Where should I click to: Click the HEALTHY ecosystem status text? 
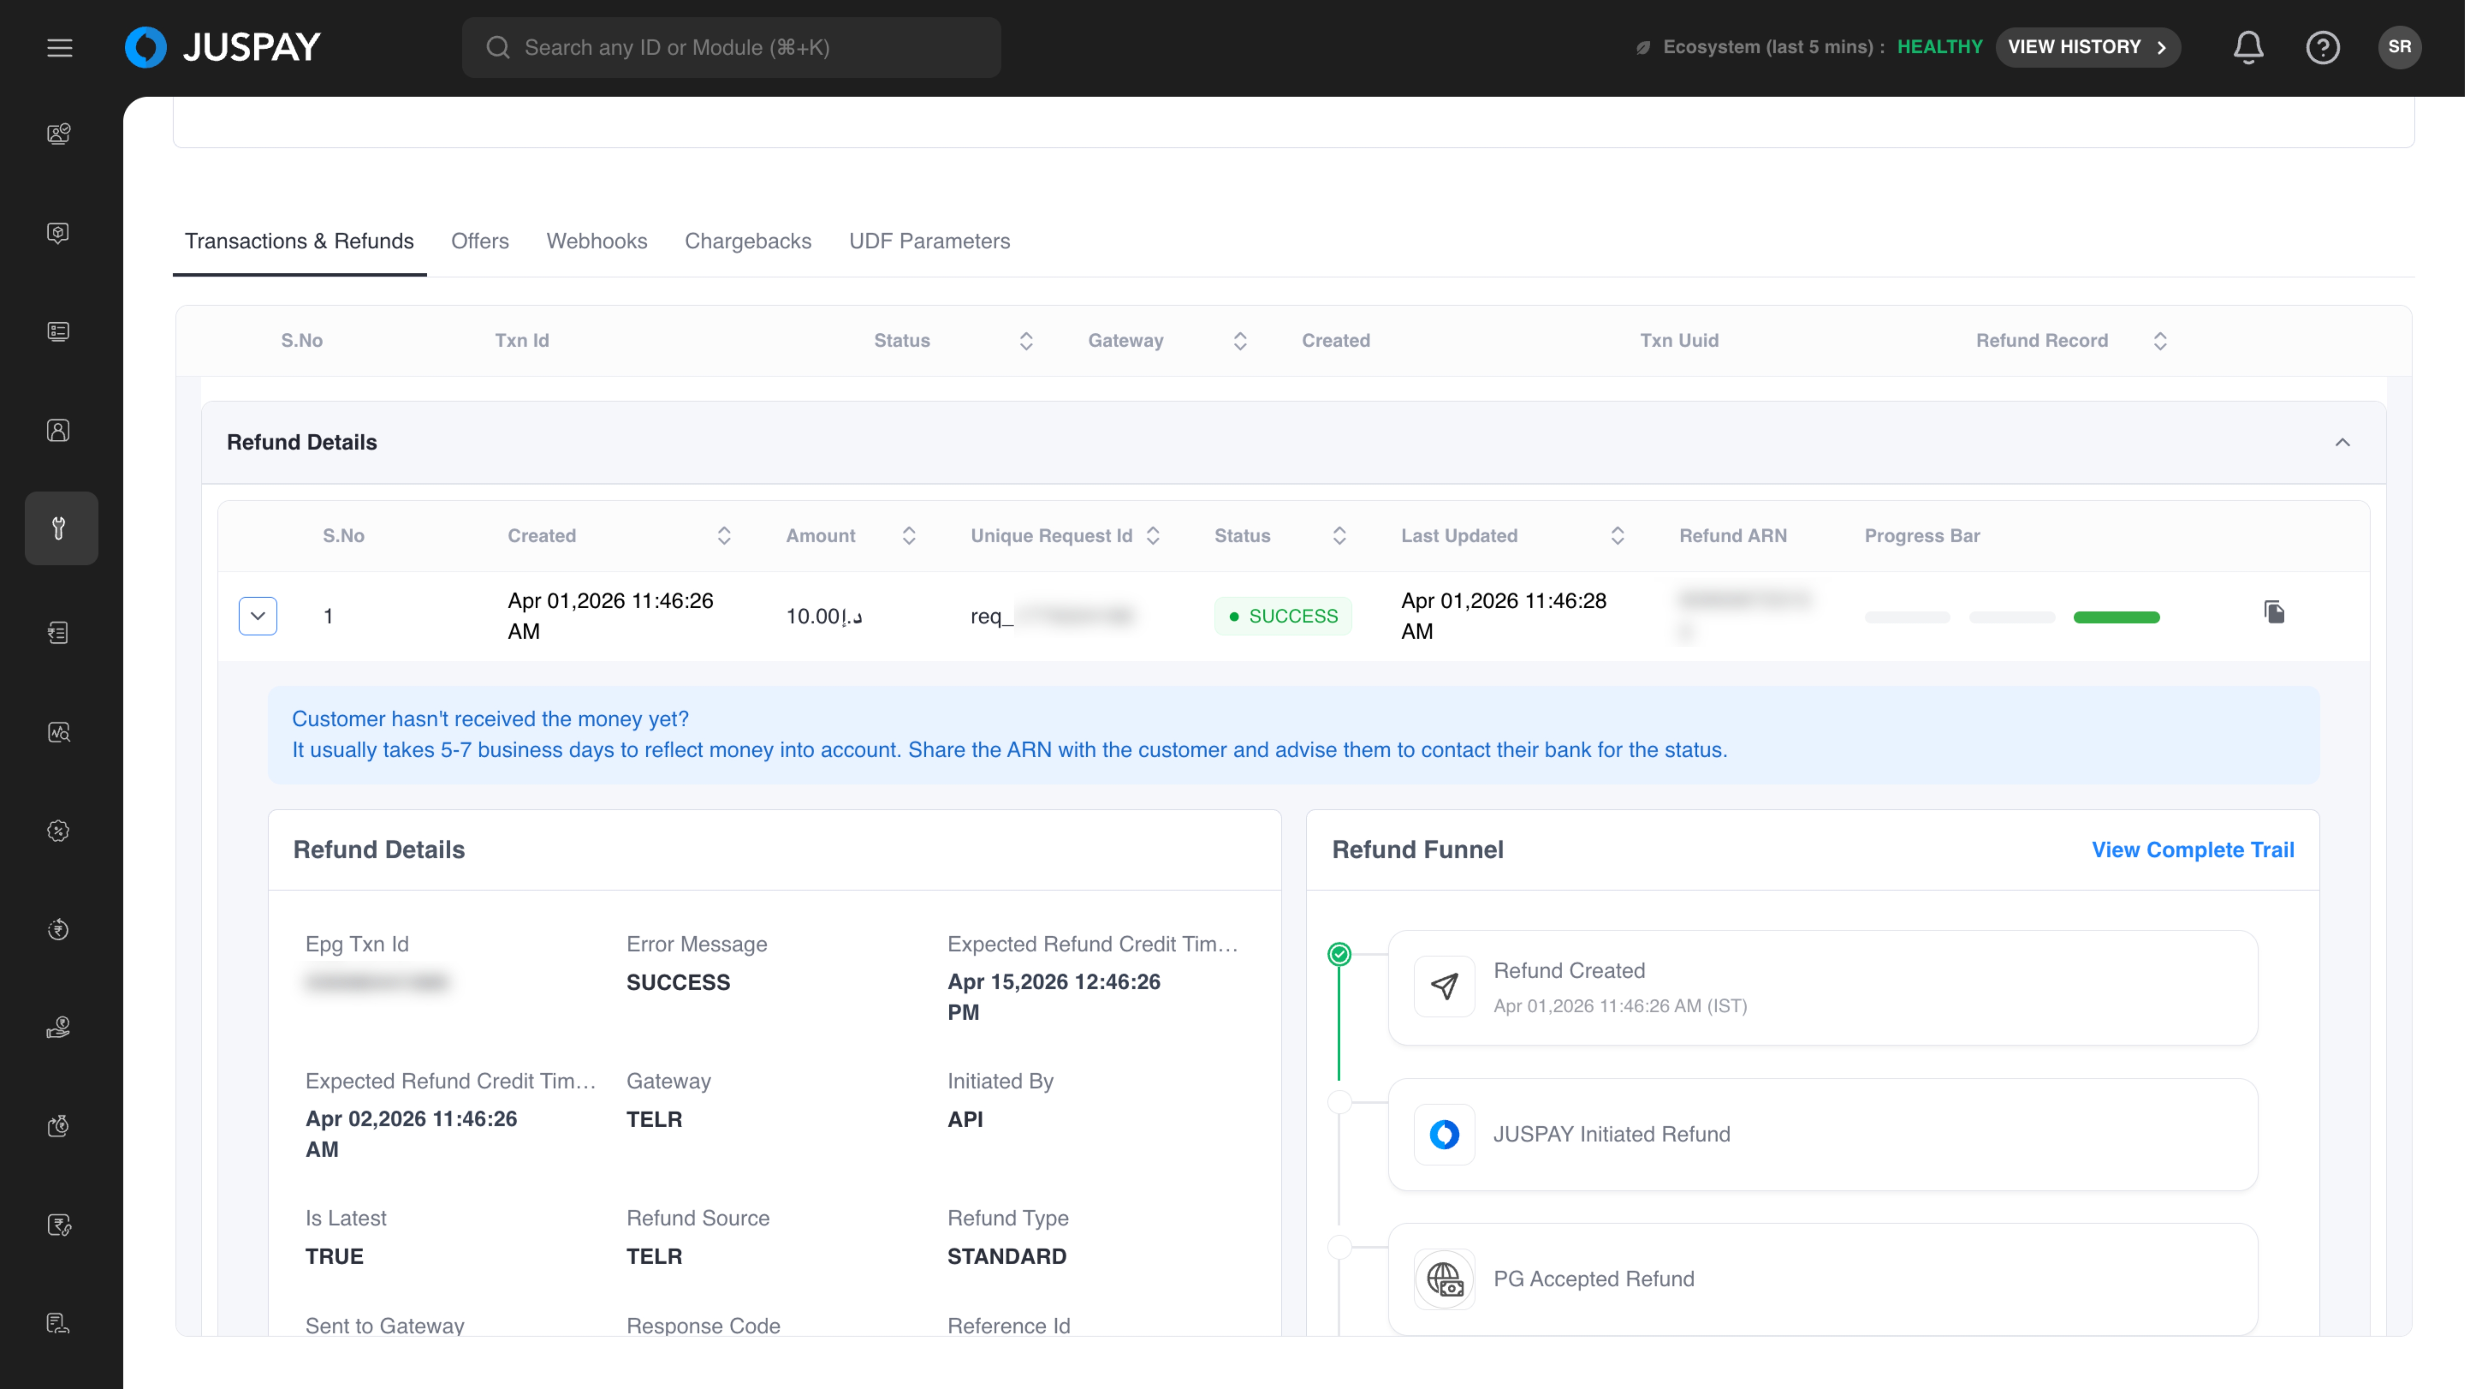click(x=1939, y=47)
